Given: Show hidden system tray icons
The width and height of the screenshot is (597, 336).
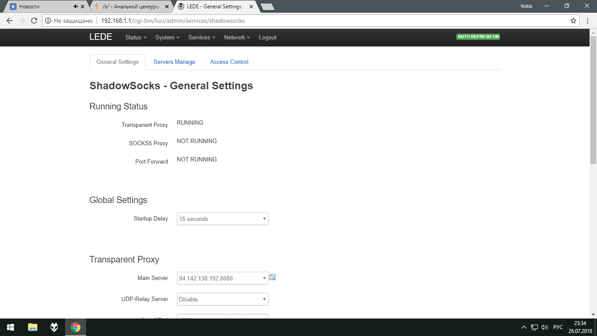Looking at the screenshot, I should (x=524, y=327).
